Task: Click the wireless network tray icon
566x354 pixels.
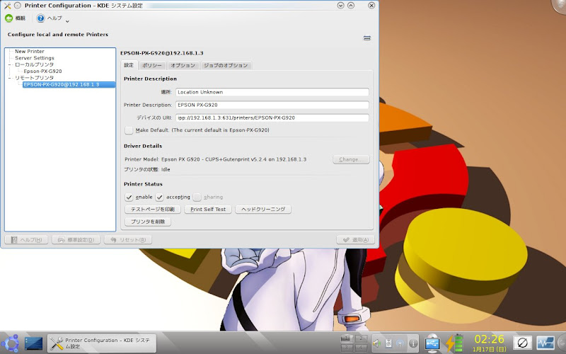Action: 400,343
